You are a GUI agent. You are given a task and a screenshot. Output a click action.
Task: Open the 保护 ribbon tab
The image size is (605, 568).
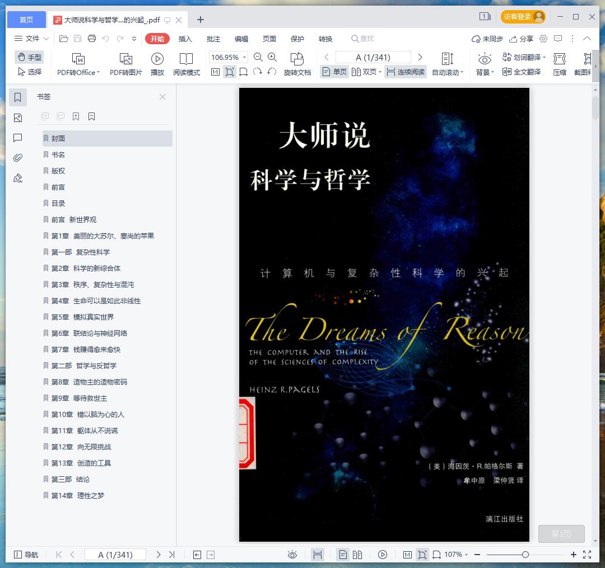(x=297, y=39)
